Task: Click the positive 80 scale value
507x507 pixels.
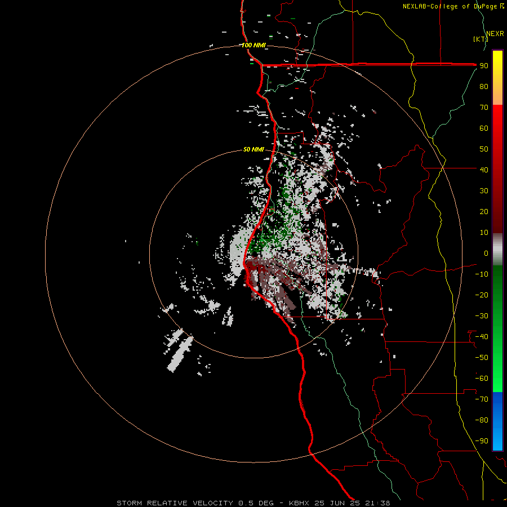Action: coord(484,87)
